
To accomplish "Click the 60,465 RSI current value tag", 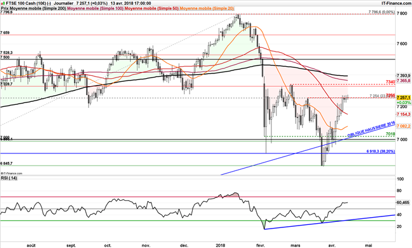I will pos(402,203).
